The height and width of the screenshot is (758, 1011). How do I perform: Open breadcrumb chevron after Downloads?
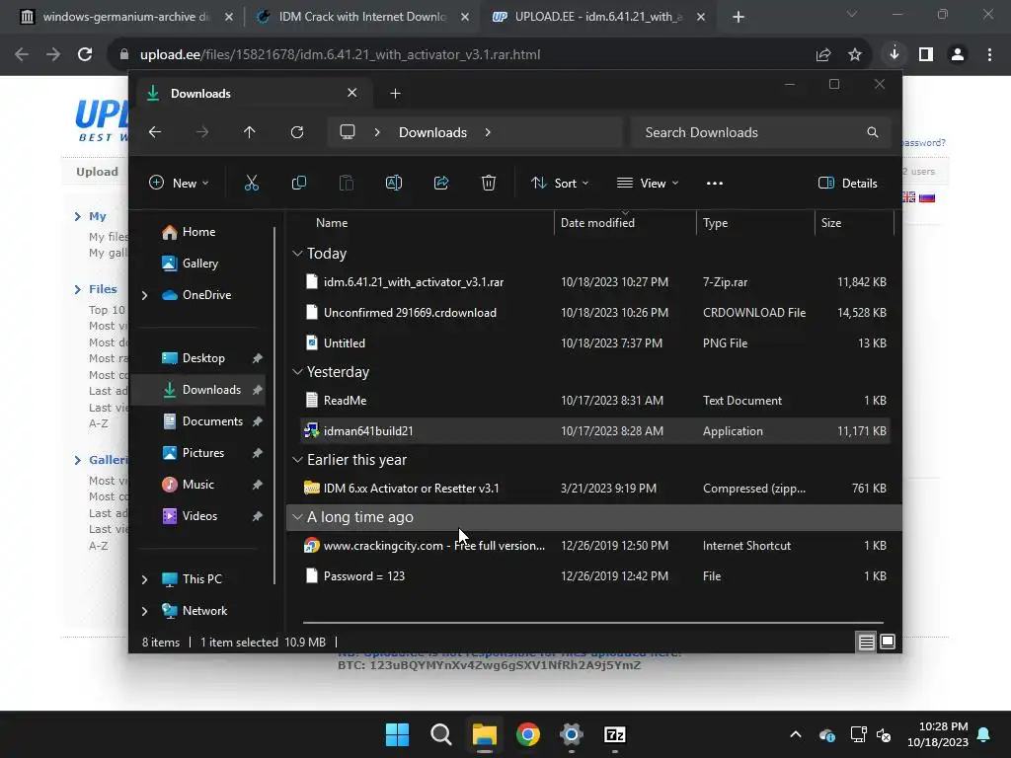coord(488,132)
